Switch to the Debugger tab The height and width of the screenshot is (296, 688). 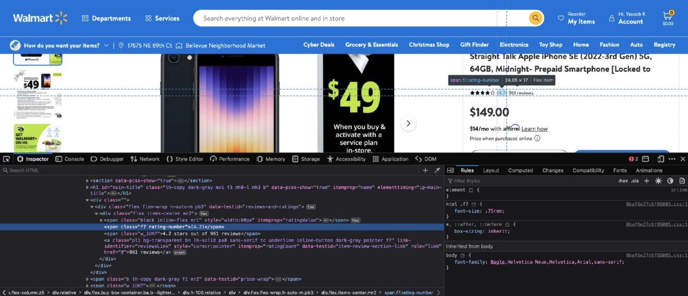(107, 159)
